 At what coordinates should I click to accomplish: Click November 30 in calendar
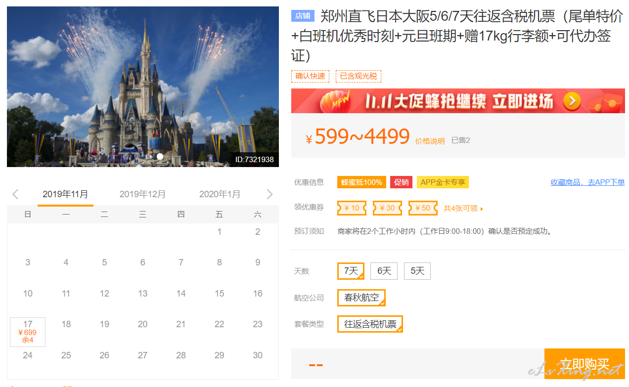pyautogui.click(x=258, y=355)
